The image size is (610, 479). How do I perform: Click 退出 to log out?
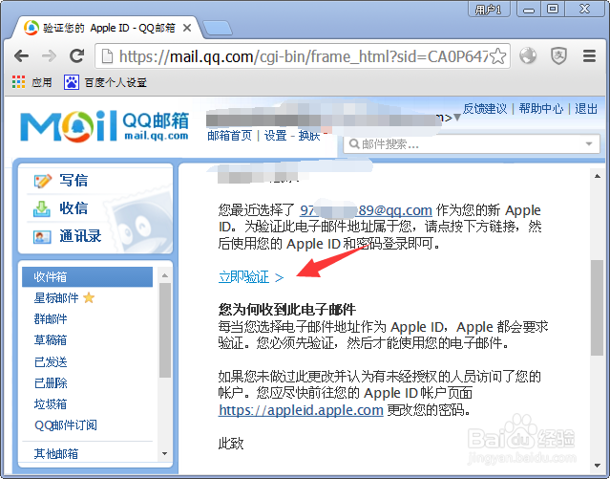pos(586,109)
